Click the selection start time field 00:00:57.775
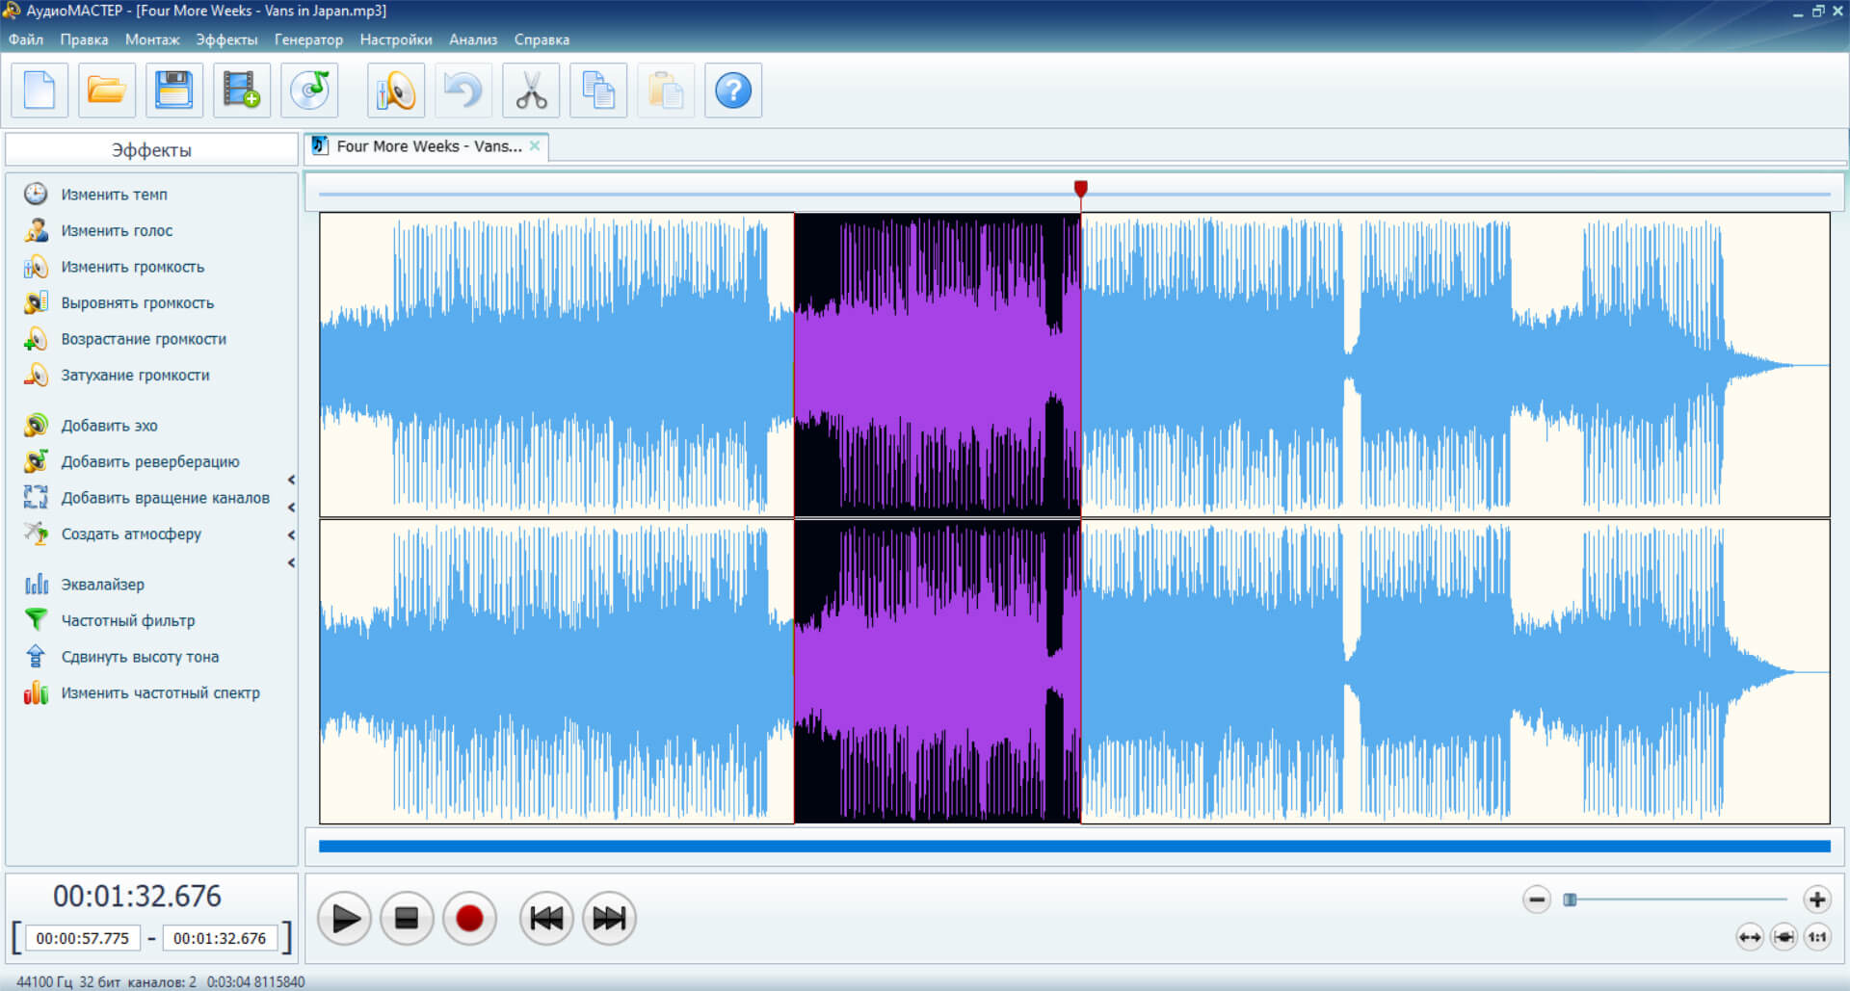Screen dimensions: 1850x991 coord(83,938)
